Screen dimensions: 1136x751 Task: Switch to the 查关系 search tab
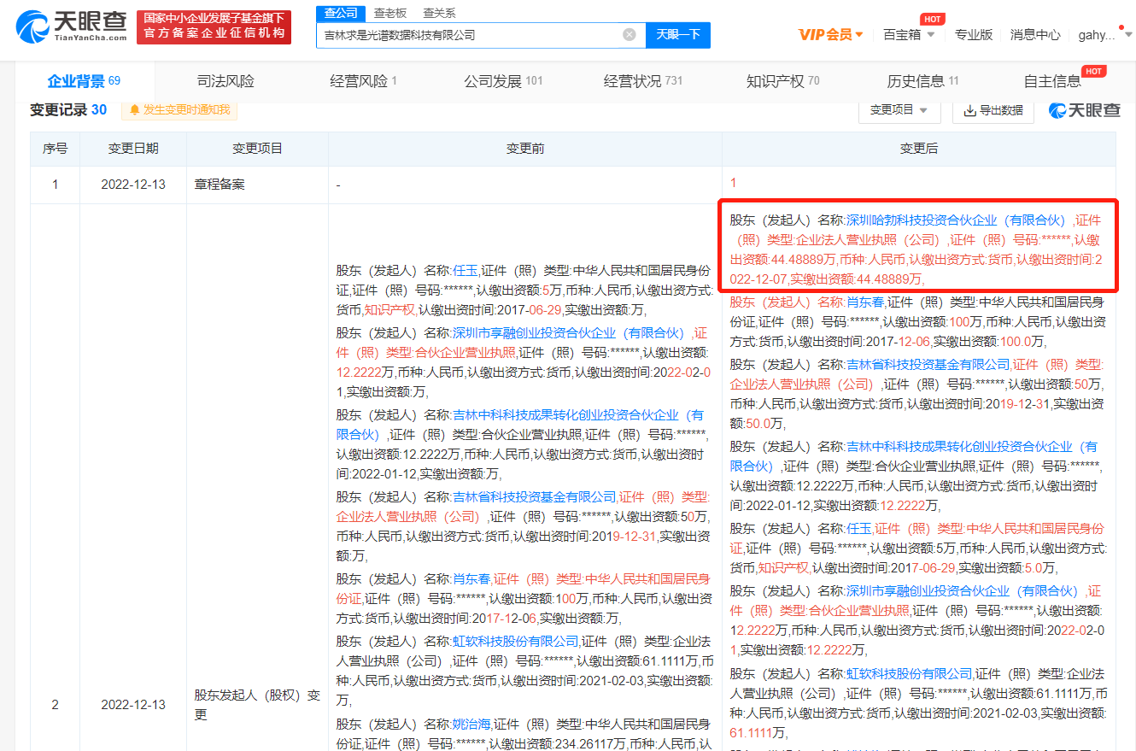pos(439,13)
